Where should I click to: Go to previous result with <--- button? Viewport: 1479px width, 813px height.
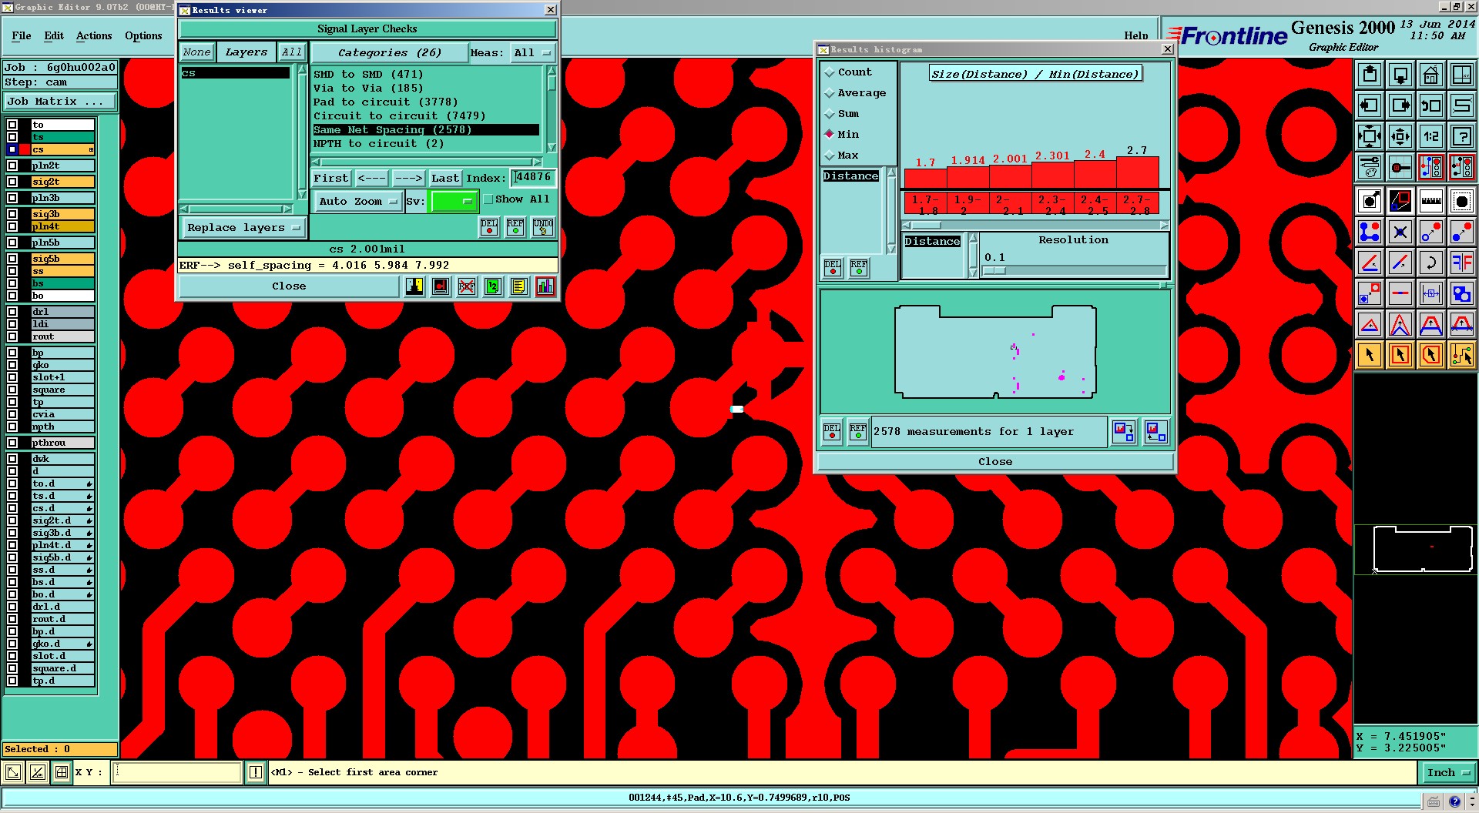[x=371, y=178]
